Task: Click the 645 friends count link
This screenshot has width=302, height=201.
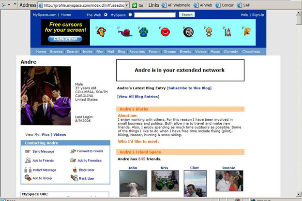Action: point(142,159)
